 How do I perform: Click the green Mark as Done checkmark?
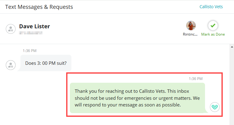(213, 25)
